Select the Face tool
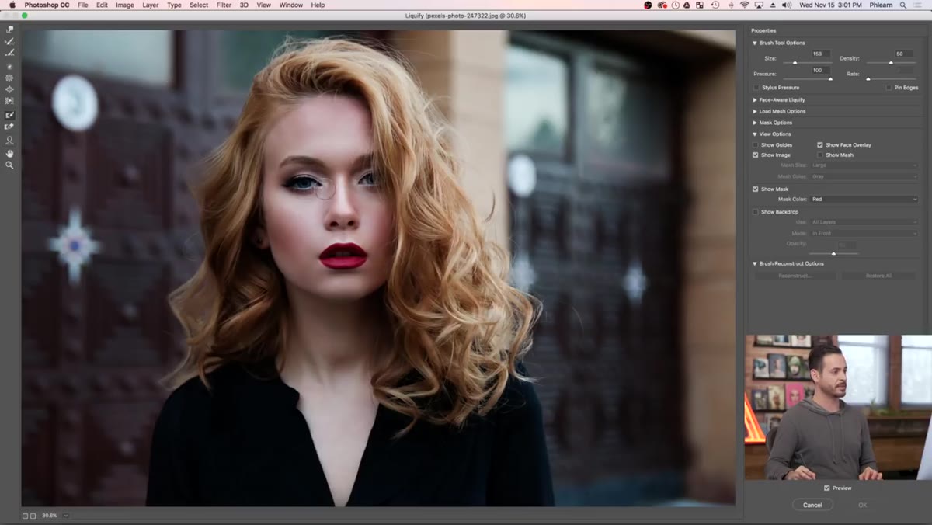This screenshot has height=525, width=932. pos(9,141)
